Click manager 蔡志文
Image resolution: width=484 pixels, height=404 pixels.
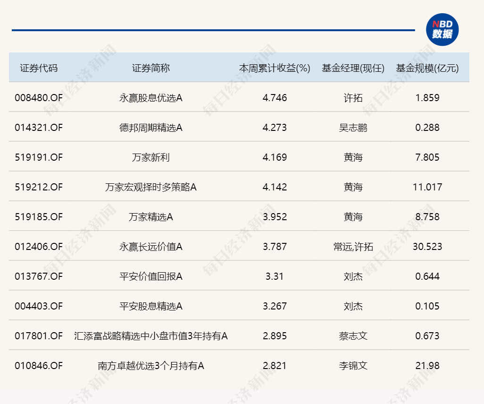click(353, 336)
